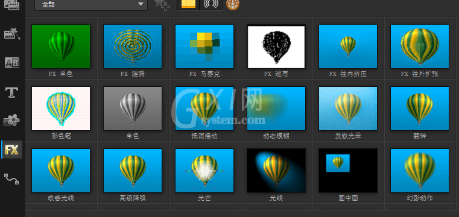This screenshot has width=459, height=217.
Task: Open the Tracking Path library icon
Action: tap(11, 179)
